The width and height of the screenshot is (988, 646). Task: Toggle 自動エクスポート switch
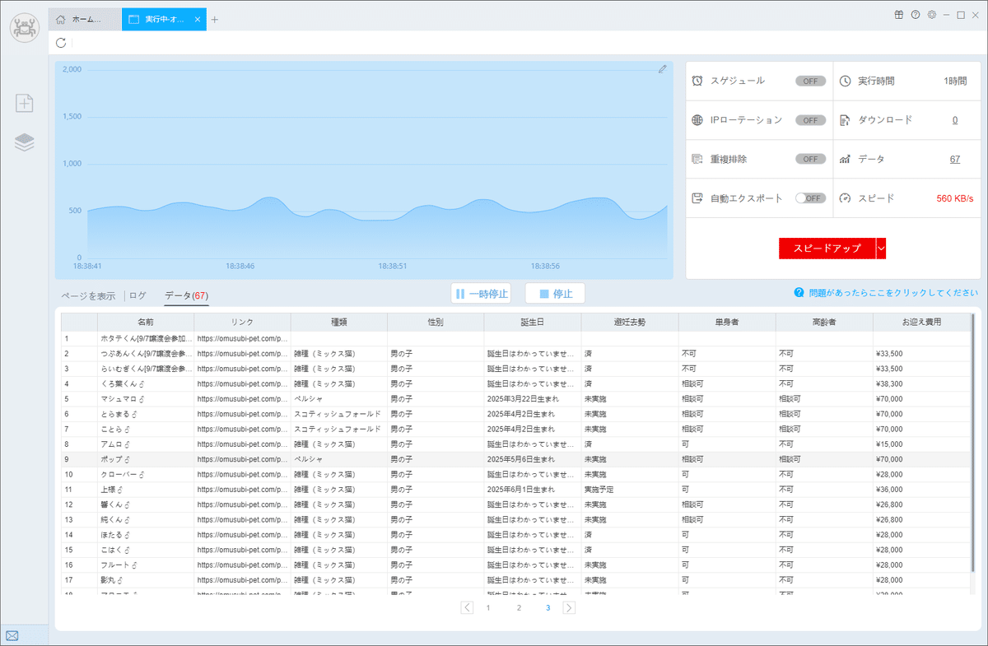810,198
